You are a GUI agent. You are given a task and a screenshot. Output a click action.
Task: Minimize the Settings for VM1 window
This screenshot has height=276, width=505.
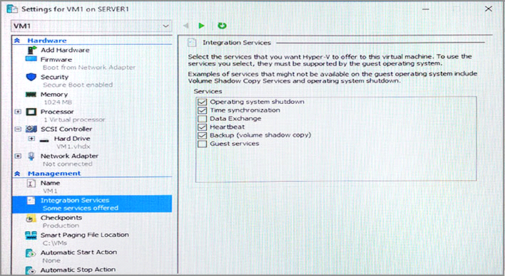coord(425,9)
